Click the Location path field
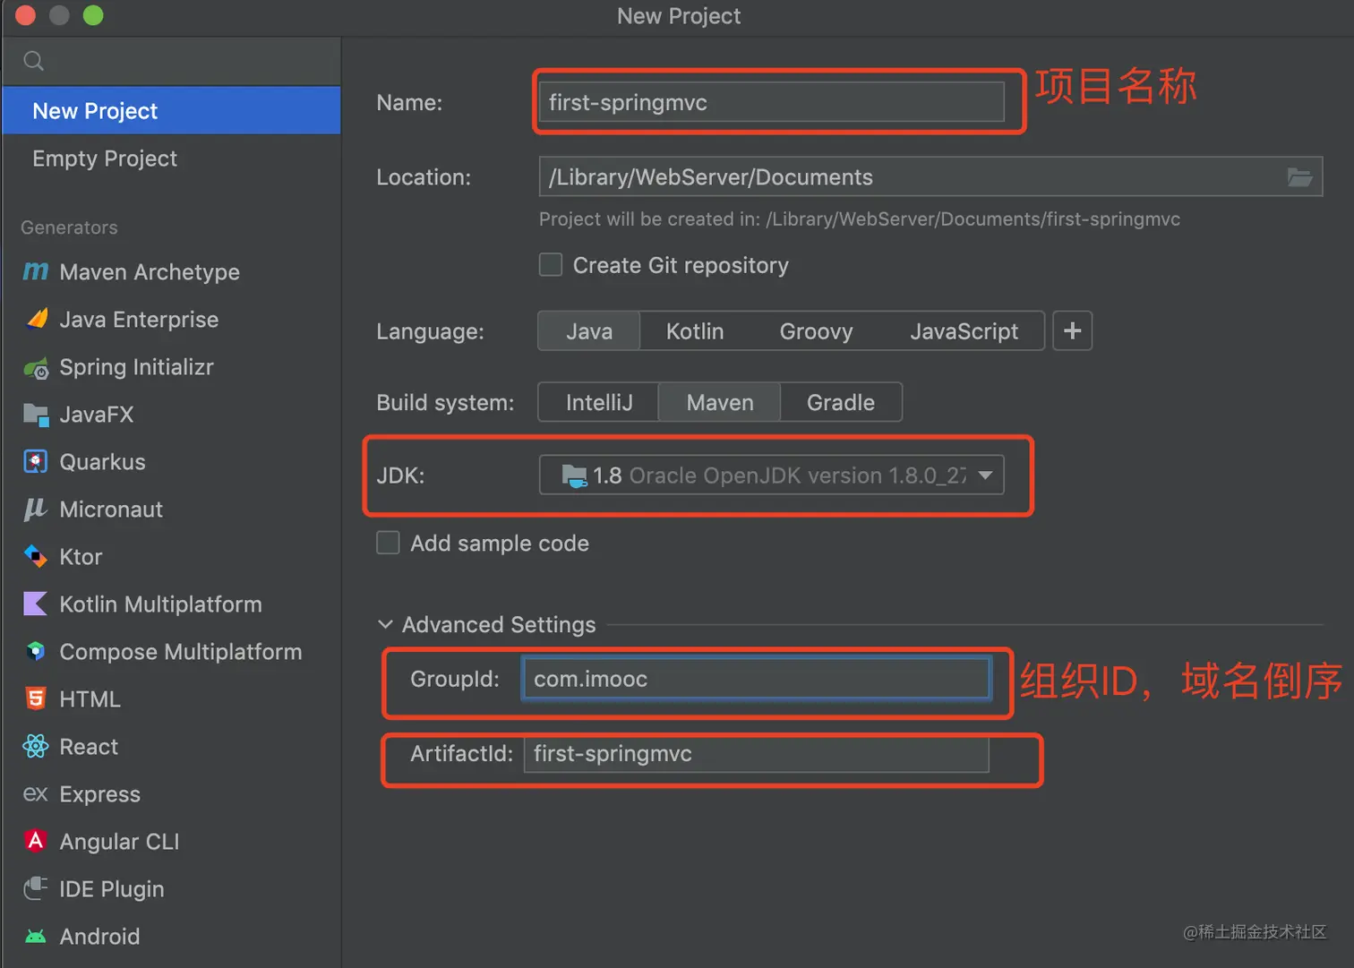1354x968 pixels. pyautogui.click(x=930, y=176)
